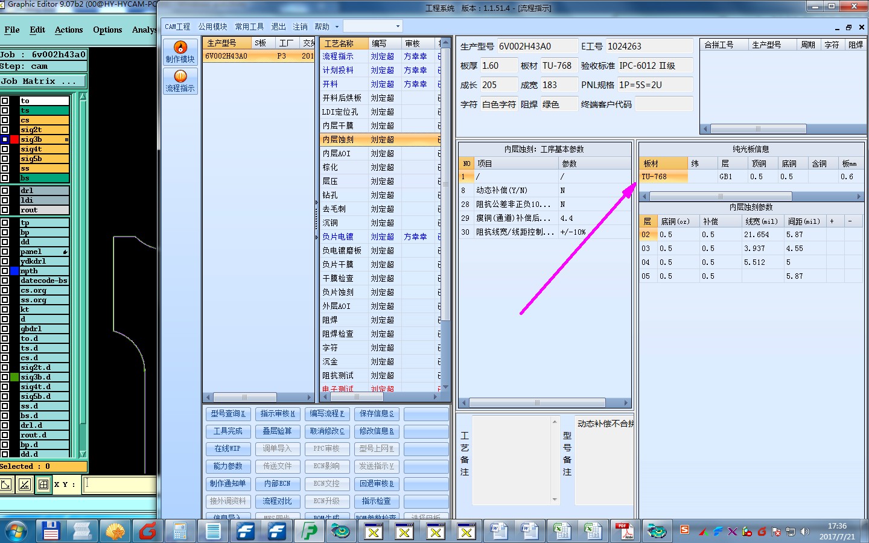Toggle checkbox for layer rout

[5, 210]
